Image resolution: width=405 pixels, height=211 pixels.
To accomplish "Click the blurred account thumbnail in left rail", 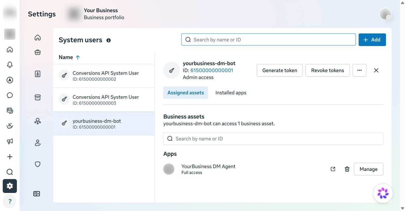I will click(x=10, y=34).
